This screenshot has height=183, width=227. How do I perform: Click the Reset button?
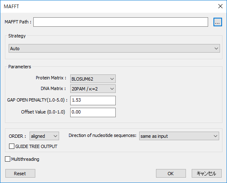coord(20,173)
